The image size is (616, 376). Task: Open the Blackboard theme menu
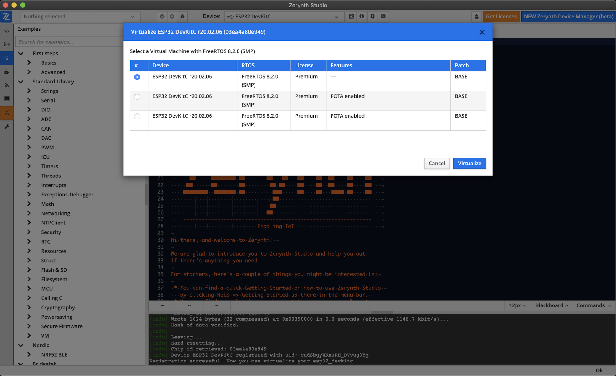click(551, 305)
